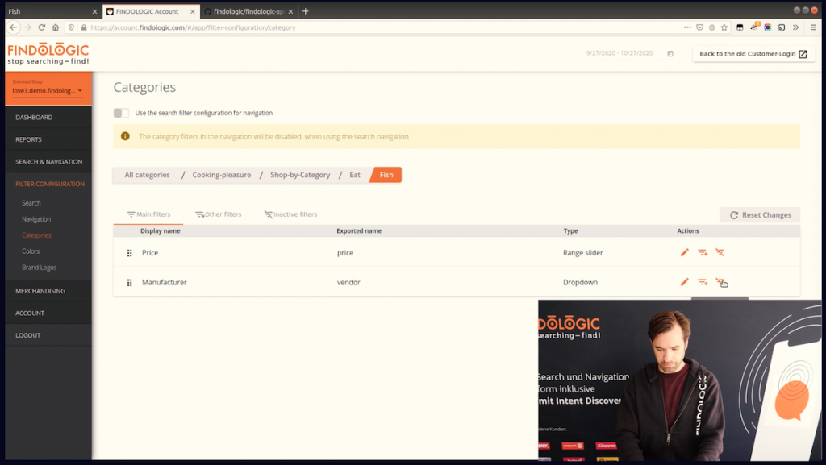The height and width of the screenshot is (465, 826).
Task: Click Logout in the sidebar
Action: (x=48, y=335)
